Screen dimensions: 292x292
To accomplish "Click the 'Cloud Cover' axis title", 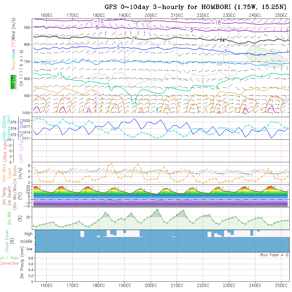I will 7,241.
